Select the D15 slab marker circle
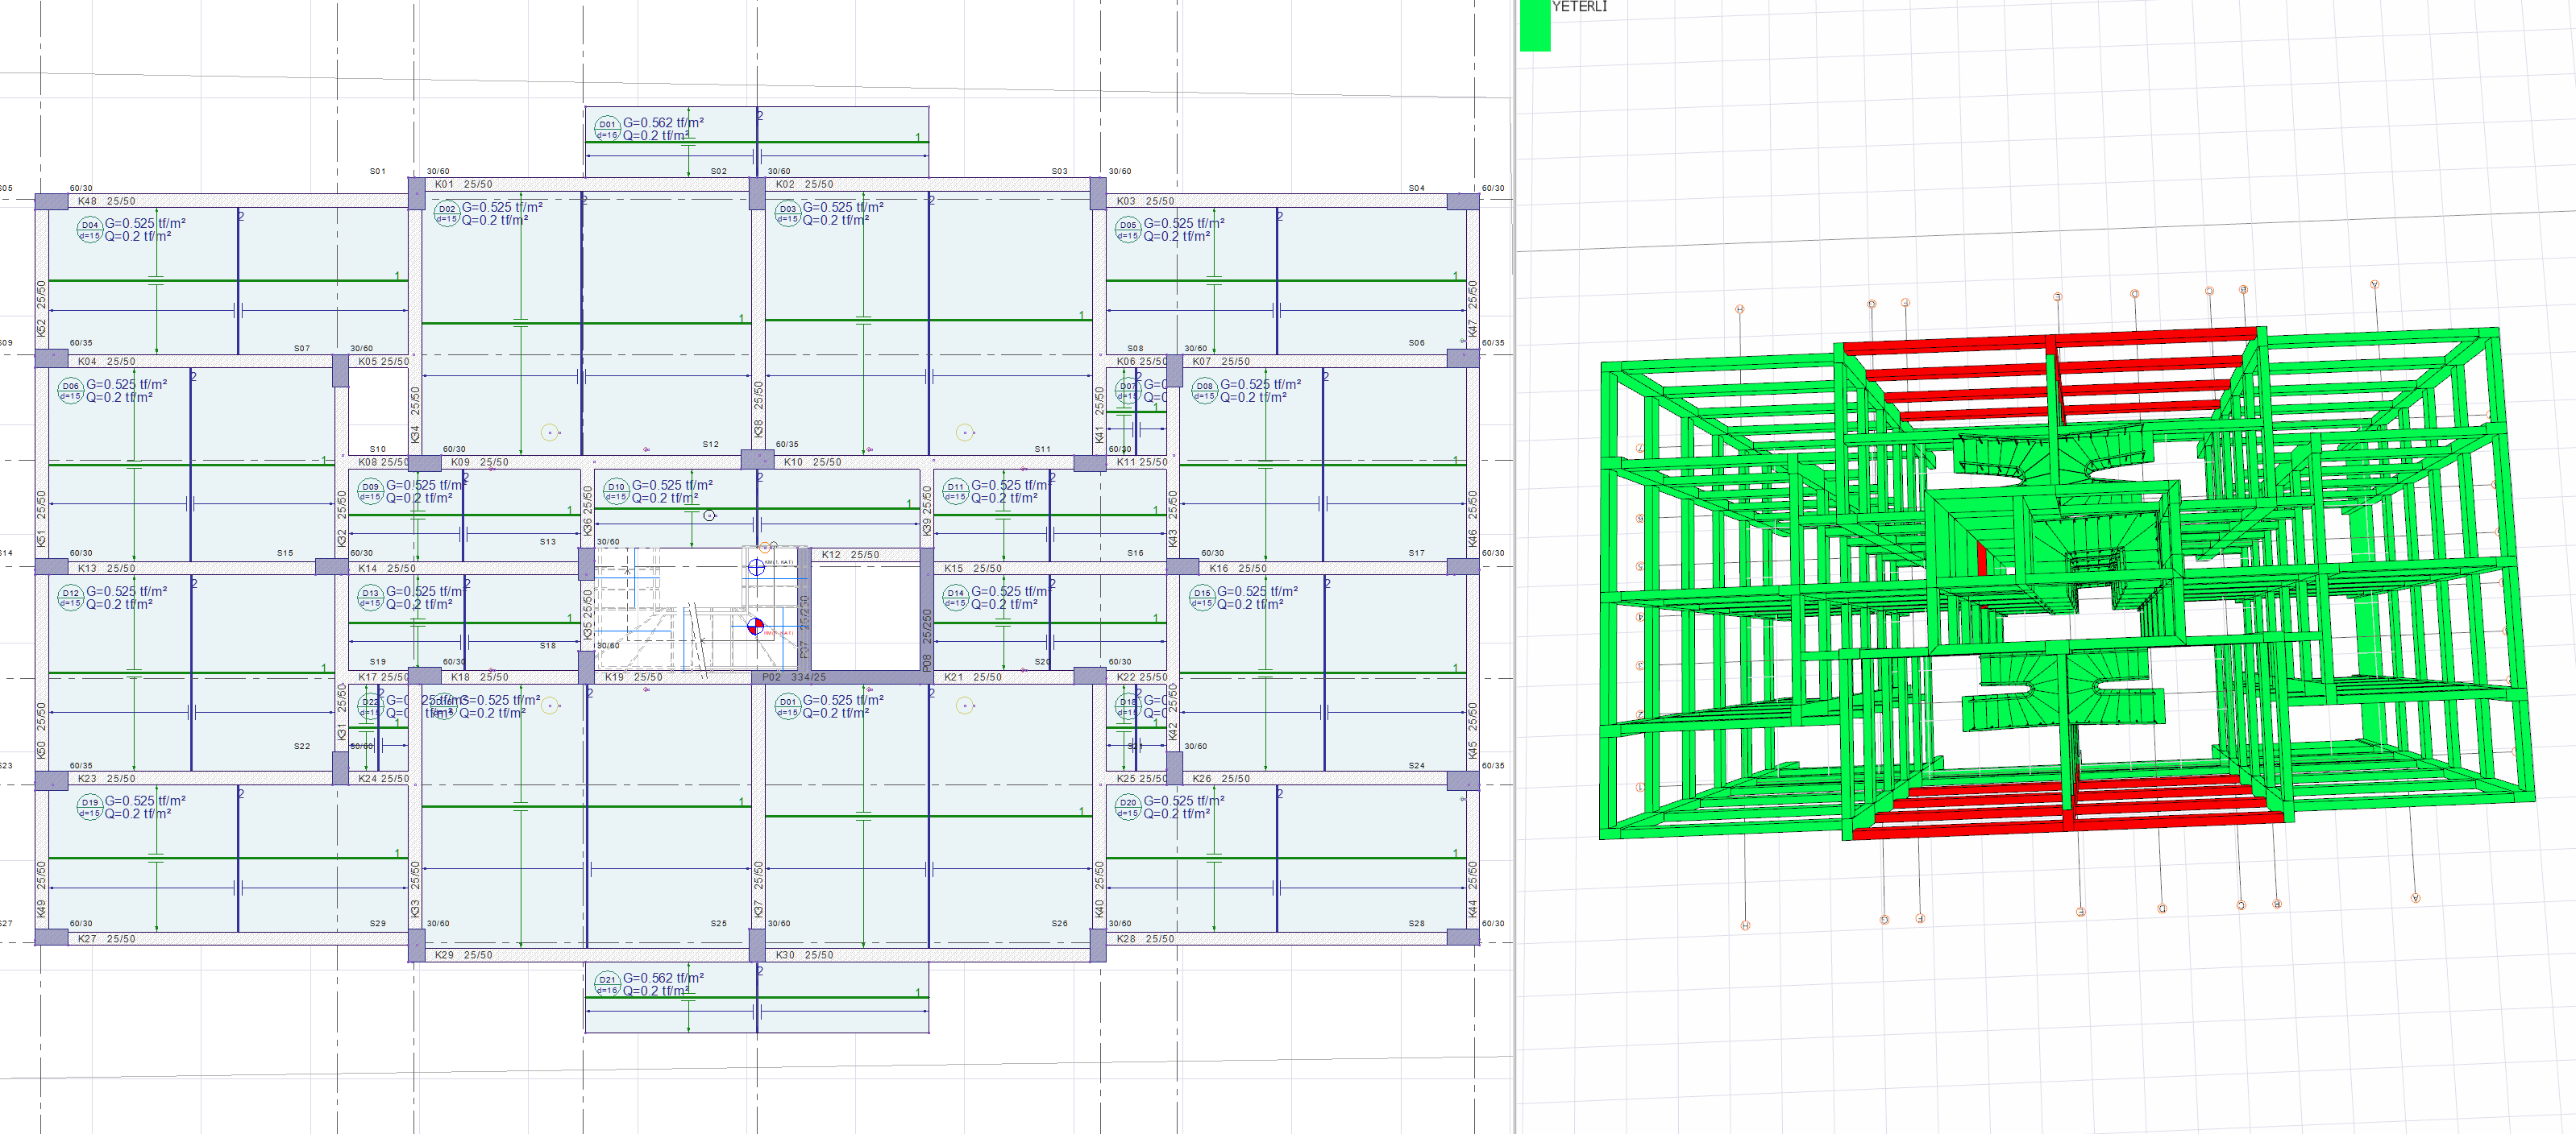 [1202, 598]
